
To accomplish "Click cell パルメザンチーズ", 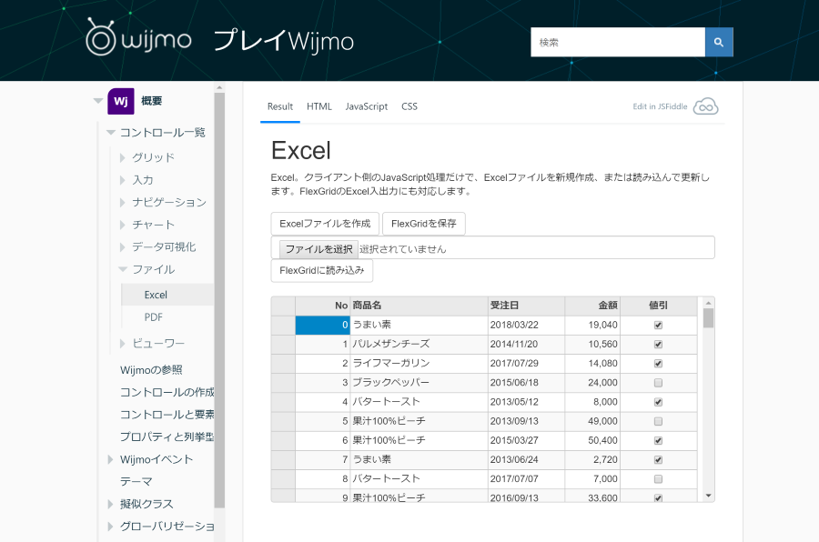I will tap(419, 344).
